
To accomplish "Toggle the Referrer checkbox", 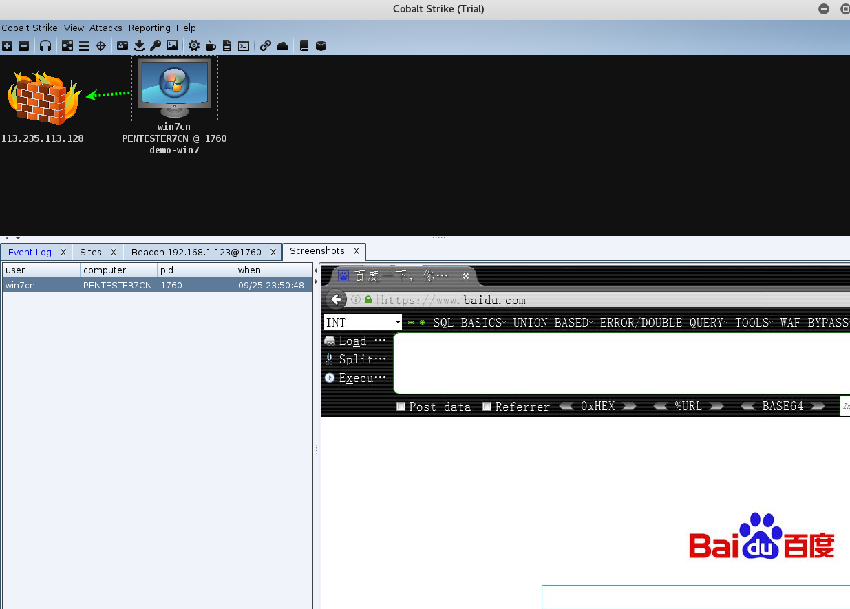I will click(x=487, y=407).
